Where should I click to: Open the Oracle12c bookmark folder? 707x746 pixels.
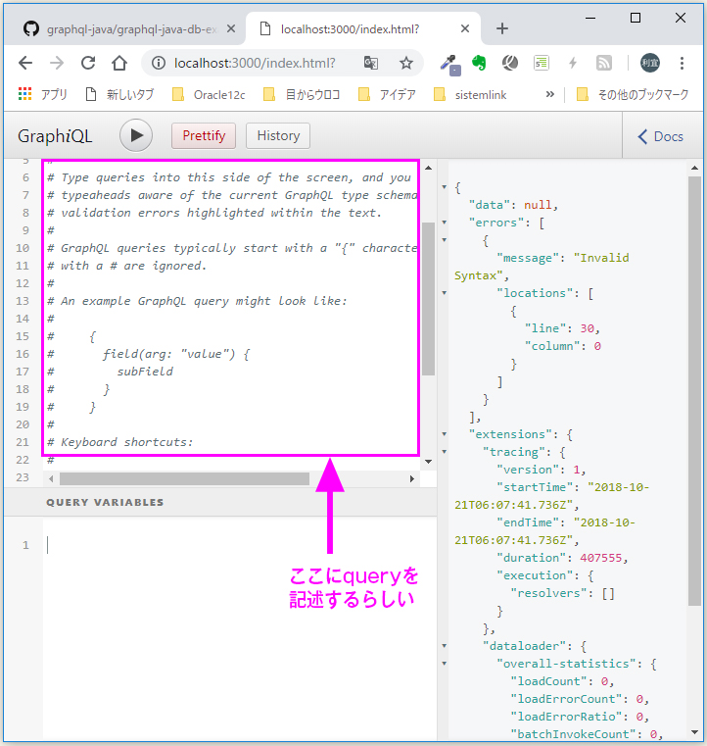pos(209,95)
